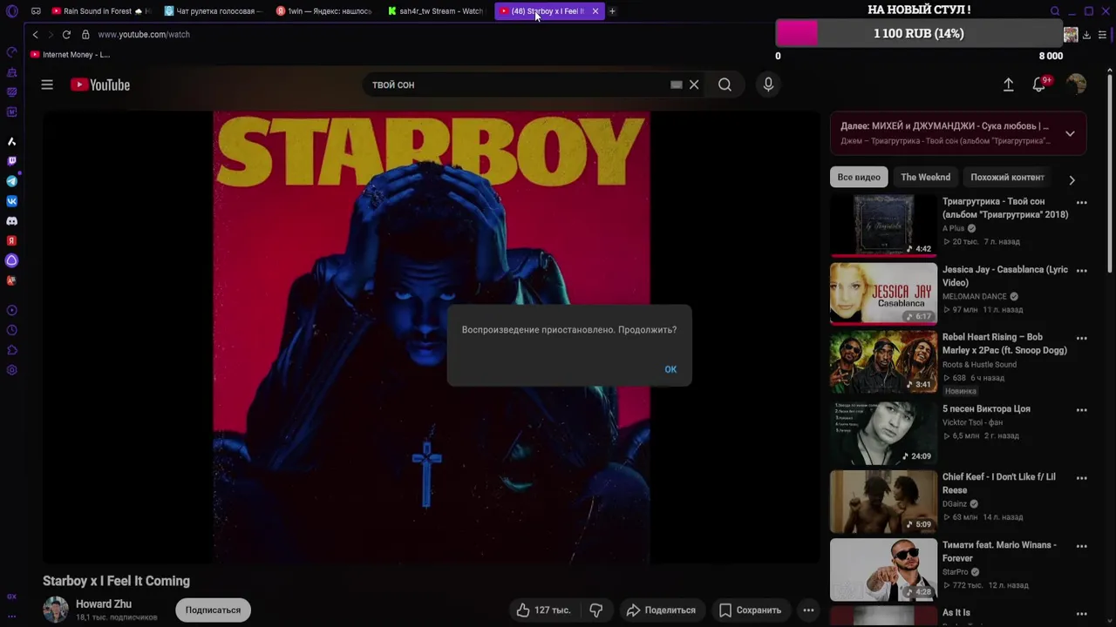1116x627 pixels.
Task: Open 5 песен Виктора Цоя video title
Action: (986, 409)
